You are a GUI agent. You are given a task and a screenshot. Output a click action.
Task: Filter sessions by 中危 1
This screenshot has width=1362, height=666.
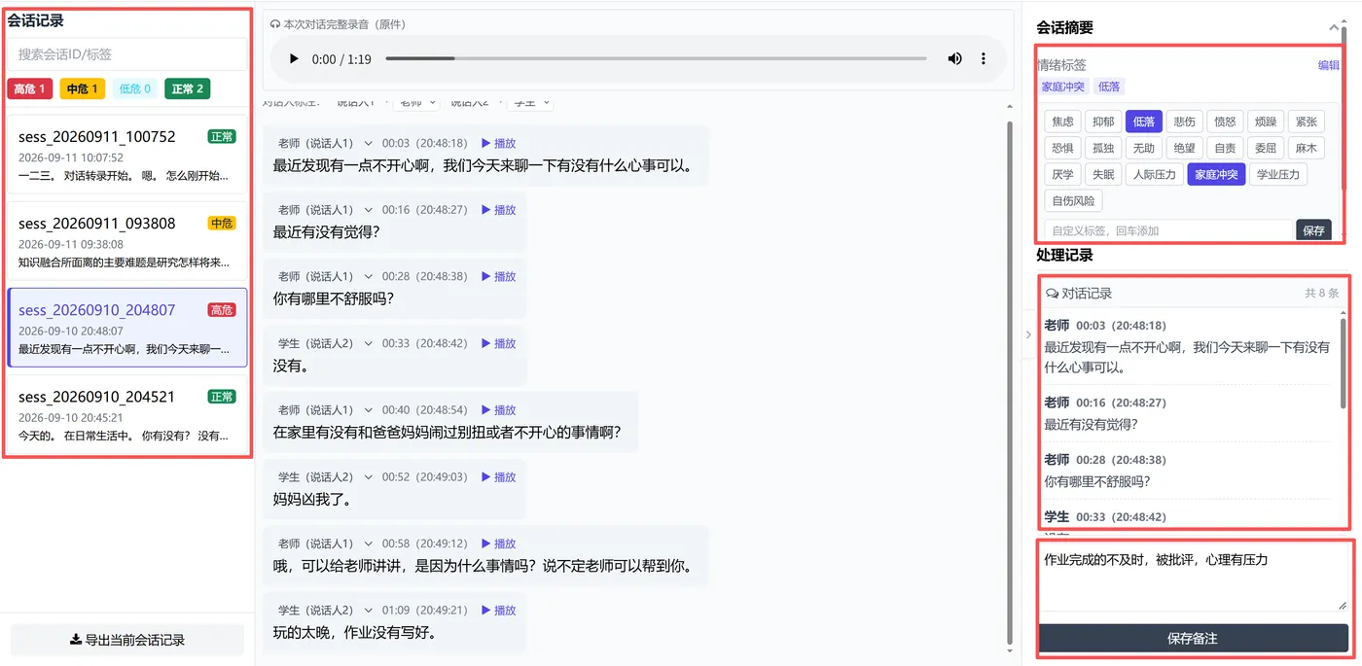[83, 89]
